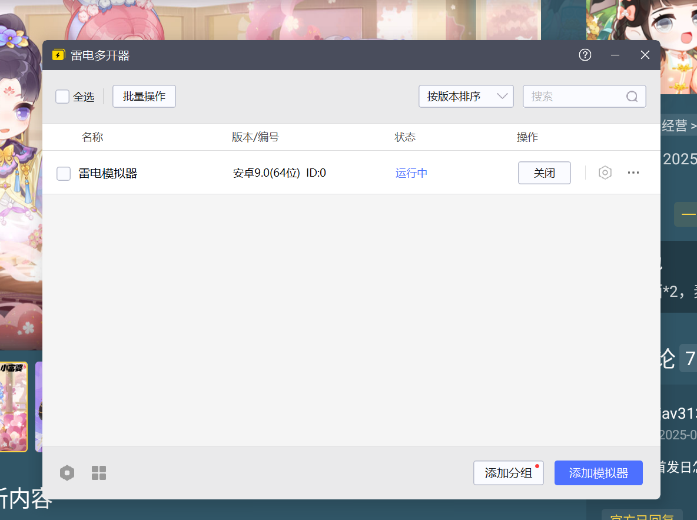Viewport: 697px width, 520px height.
Task: Click the 版本/编号 column header
Action: [255, 137]
